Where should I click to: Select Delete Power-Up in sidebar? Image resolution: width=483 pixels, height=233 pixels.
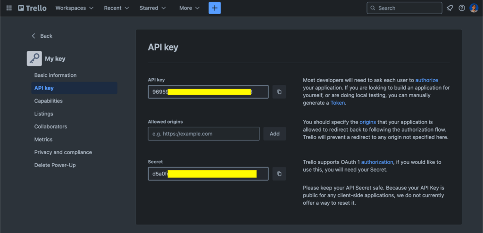point(55,165)
